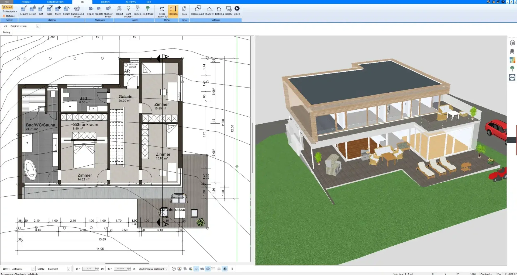Open the materials color palette sidebar icon
The width and height of the screenshot is (517, 275).
pyautogui.click(x=512, y=60)
